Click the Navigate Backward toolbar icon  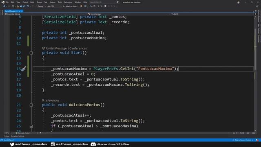click(4, 7)
